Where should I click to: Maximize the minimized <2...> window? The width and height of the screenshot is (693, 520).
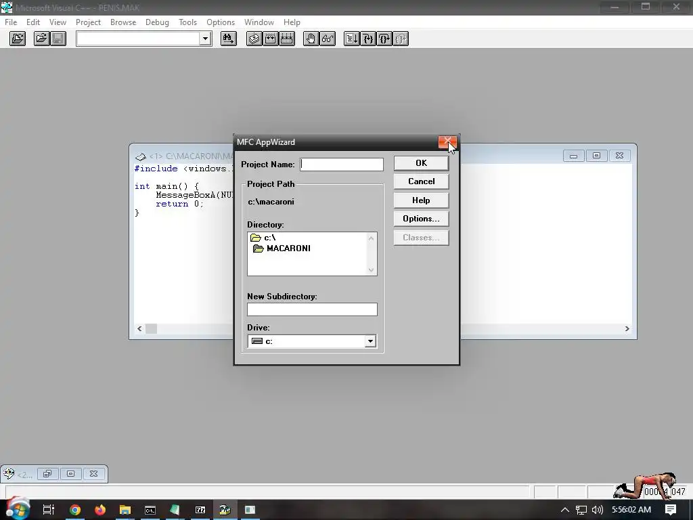point(70,474)
